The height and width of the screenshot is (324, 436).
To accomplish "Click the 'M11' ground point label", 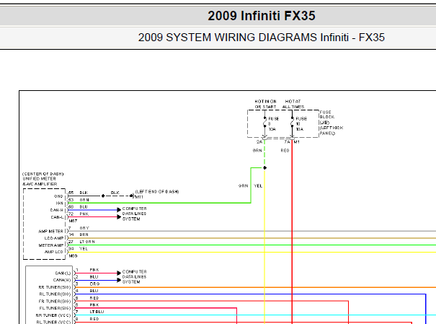I will pyautogui.click(x=139, y=197).
